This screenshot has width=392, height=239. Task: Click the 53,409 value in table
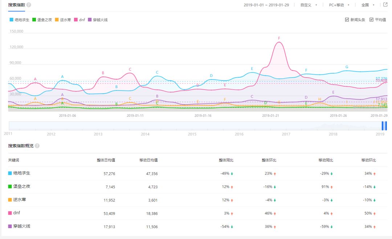[109, 214]
